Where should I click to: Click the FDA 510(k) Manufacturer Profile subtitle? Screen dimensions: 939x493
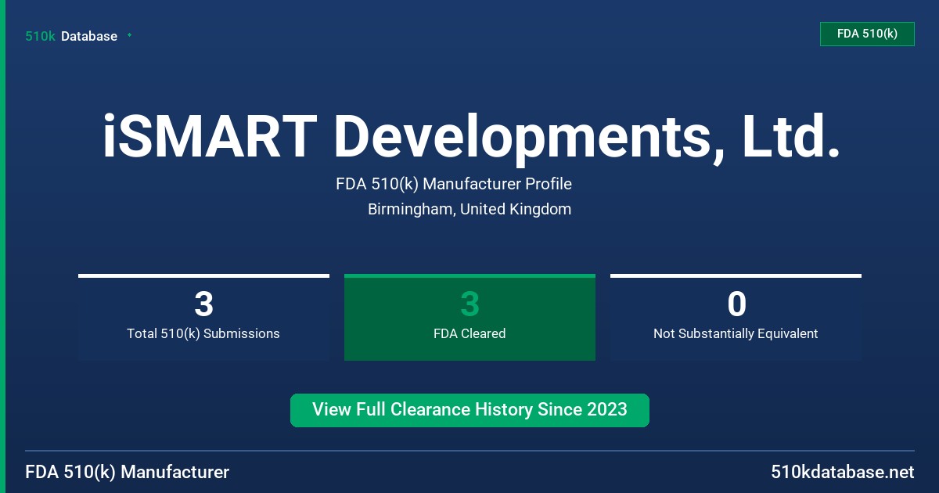[454, 184]
